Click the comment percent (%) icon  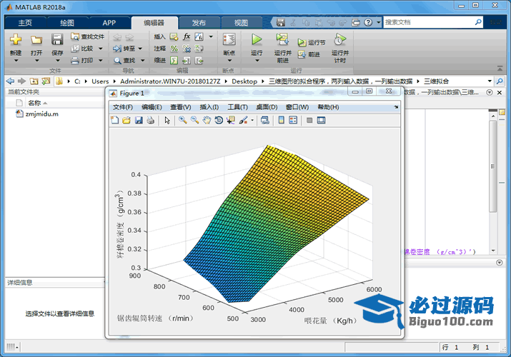tap(174, 49)
